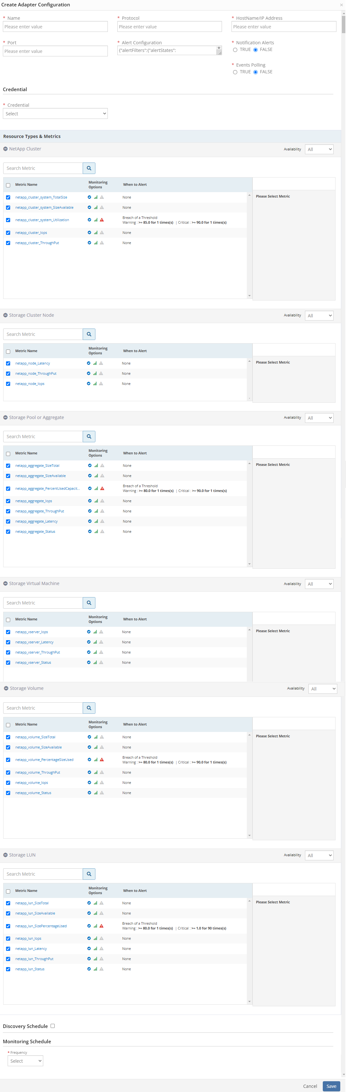The height and width of the screenshot is (1092, 346).
Task: Uncheck the netapp_lun_SizeTotal metric checkbox
Action: pos(8,903)
